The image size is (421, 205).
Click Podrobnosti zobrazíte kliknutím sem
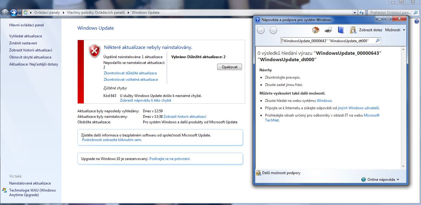(x=112, y=140)
